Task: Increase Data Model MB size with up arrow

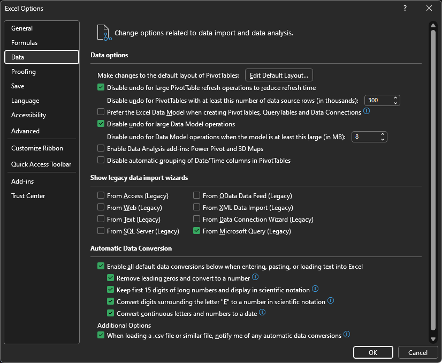Action: pyautogui.click(x=383, y=134)
